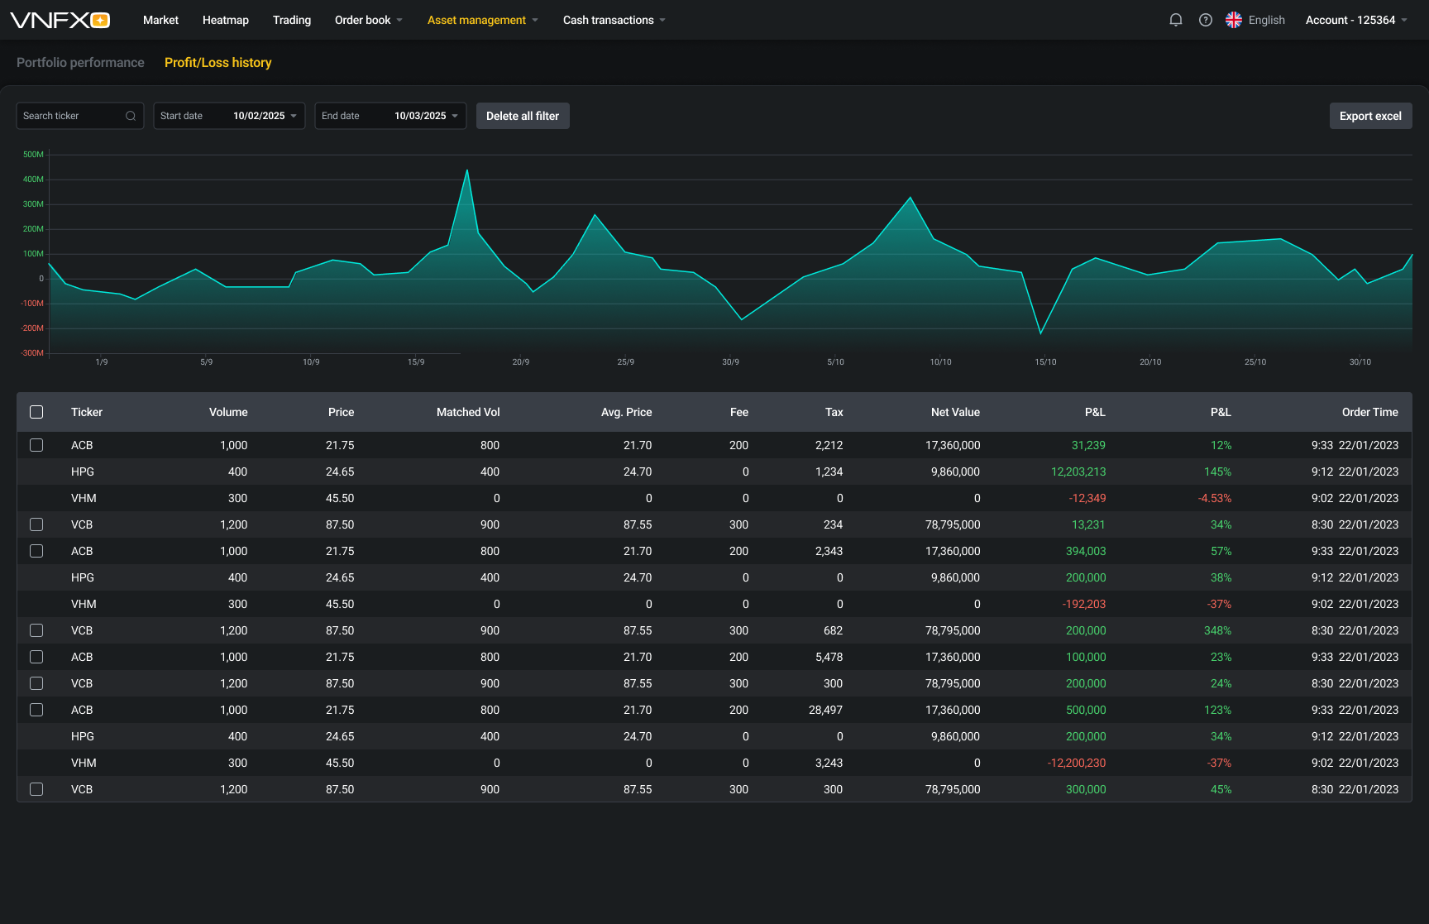Expand the Account - 125364 menu
1429x924 pixels.
[x=1355, y=20]
